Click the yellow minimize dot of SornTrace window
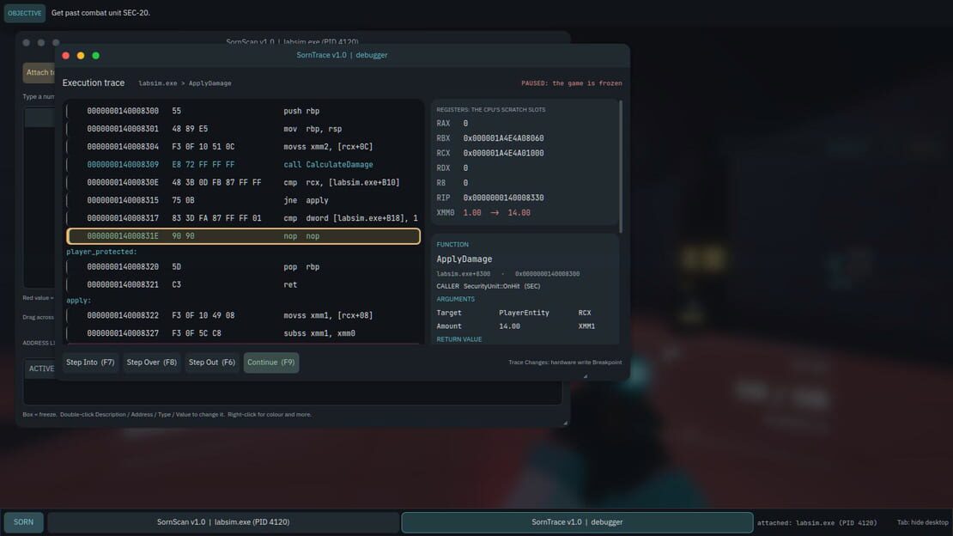Screen dimensions: 953x536 point(81,55)
